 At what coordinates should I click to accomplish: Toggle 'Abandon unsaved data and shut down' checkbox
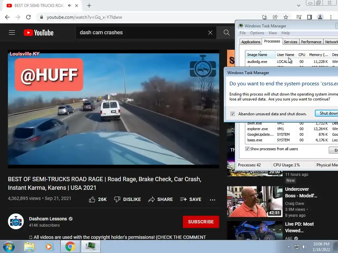(x=232, y=114)
